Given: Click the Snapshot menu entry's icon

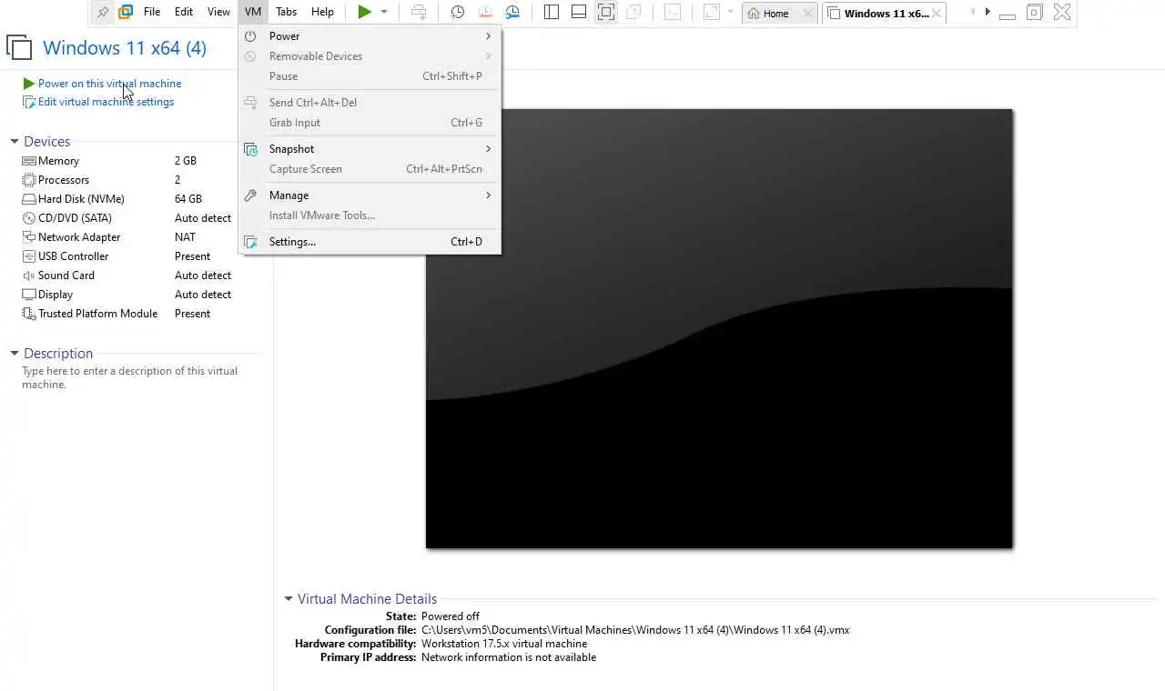Looking at the screenshot, I should pos(250,149).
